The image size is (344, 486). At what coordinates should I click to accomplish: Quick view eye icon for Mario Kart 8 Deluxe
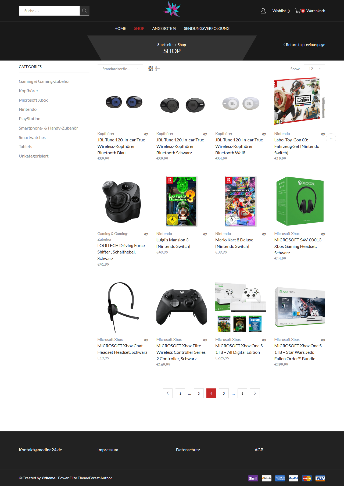click(x=264, y=234)
